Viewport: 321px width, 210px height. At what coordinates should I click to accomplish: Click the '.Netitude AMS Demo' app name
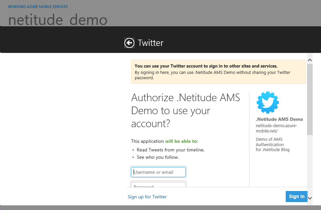coord(279,119)
